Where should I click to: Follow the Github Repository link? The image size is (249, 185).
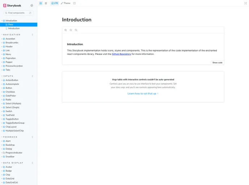(x=122, y=54)
